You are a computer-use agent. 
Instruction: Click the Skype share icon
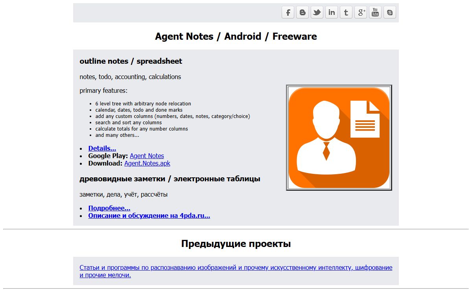coord(390,12)
